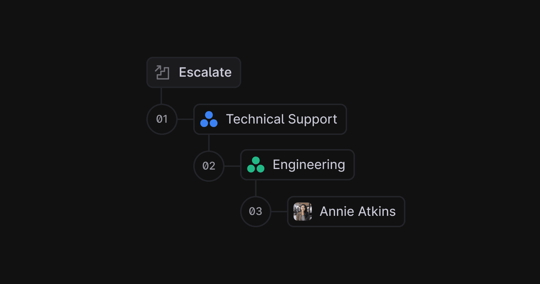Click the staircase glyph beside Escalate
The width and height of the screenshot is (540, 284).
(x=162, y=72)
